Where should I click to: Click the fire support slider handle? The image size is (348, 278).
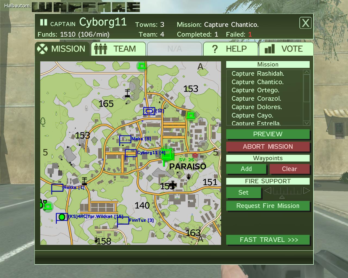tap(282, 197)
